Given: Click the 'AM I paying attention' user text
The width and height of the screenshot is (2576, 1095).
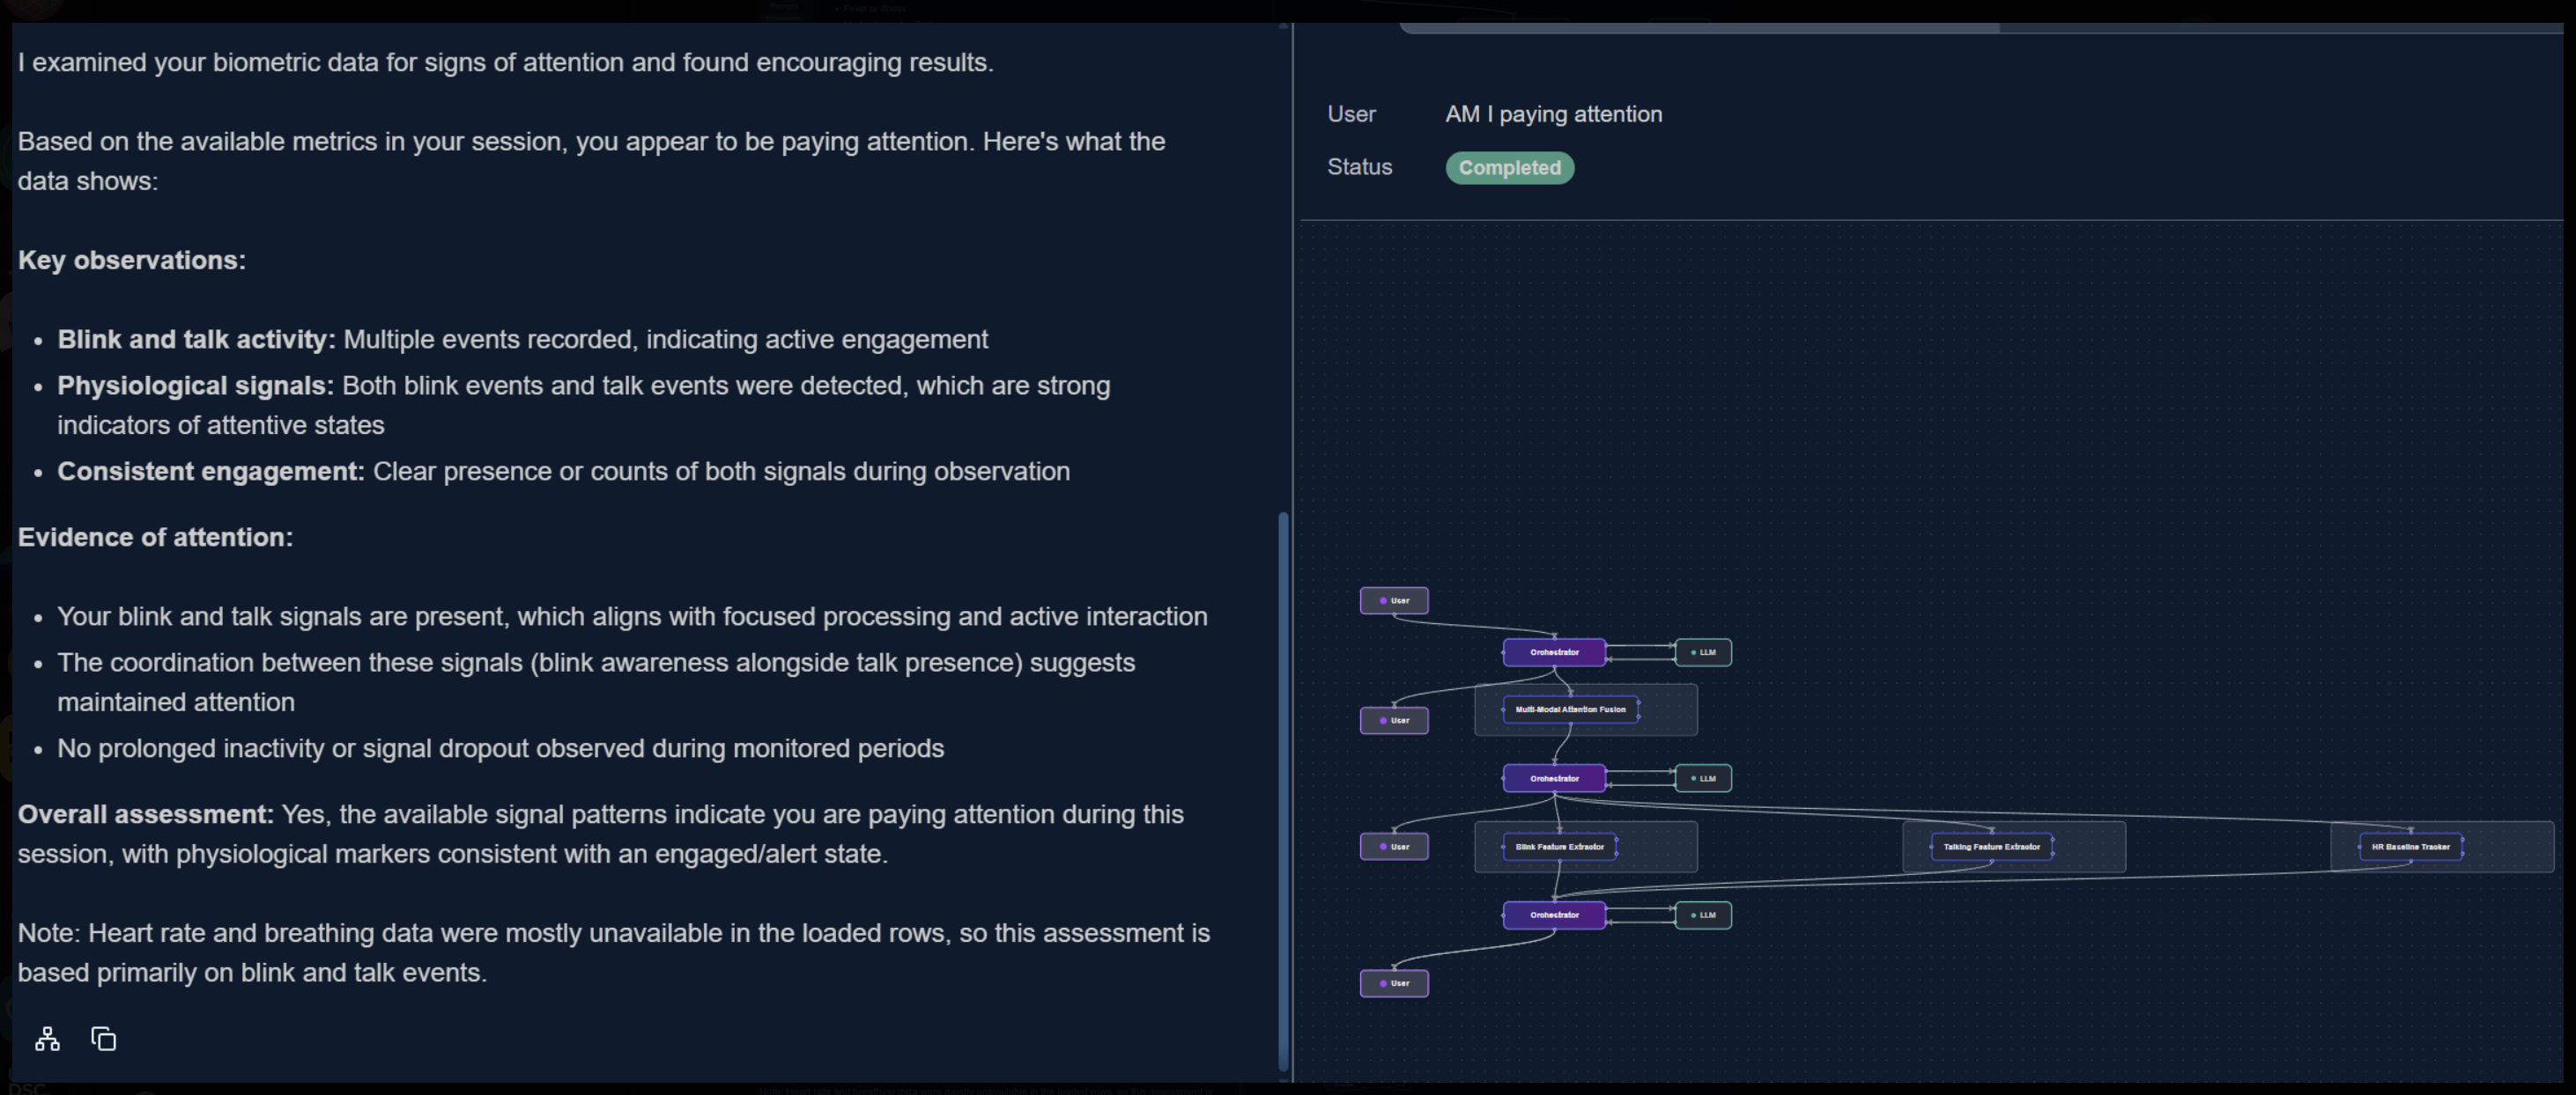Looking at the screenshot, I should tap(1553, 114).
